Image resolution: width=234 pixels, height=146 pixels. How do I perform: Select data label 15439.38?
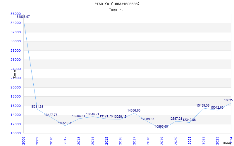click(203, 106)
